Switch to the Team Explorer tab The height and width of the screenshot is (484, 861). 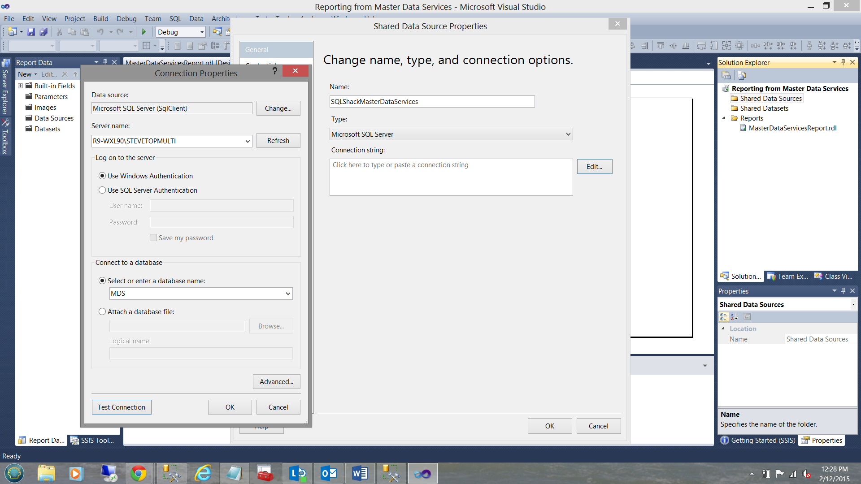(x=788, y=276)
